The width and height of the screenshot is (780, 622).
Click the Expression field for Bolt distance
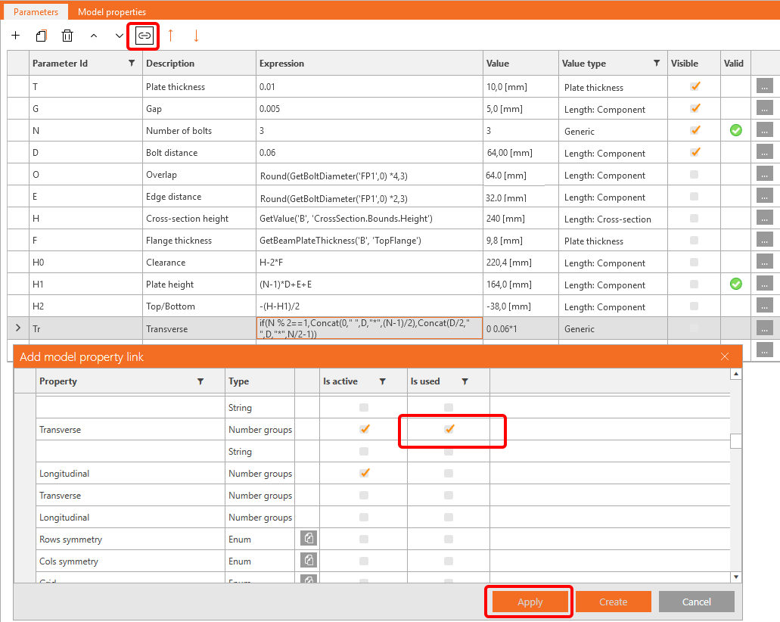369,152
